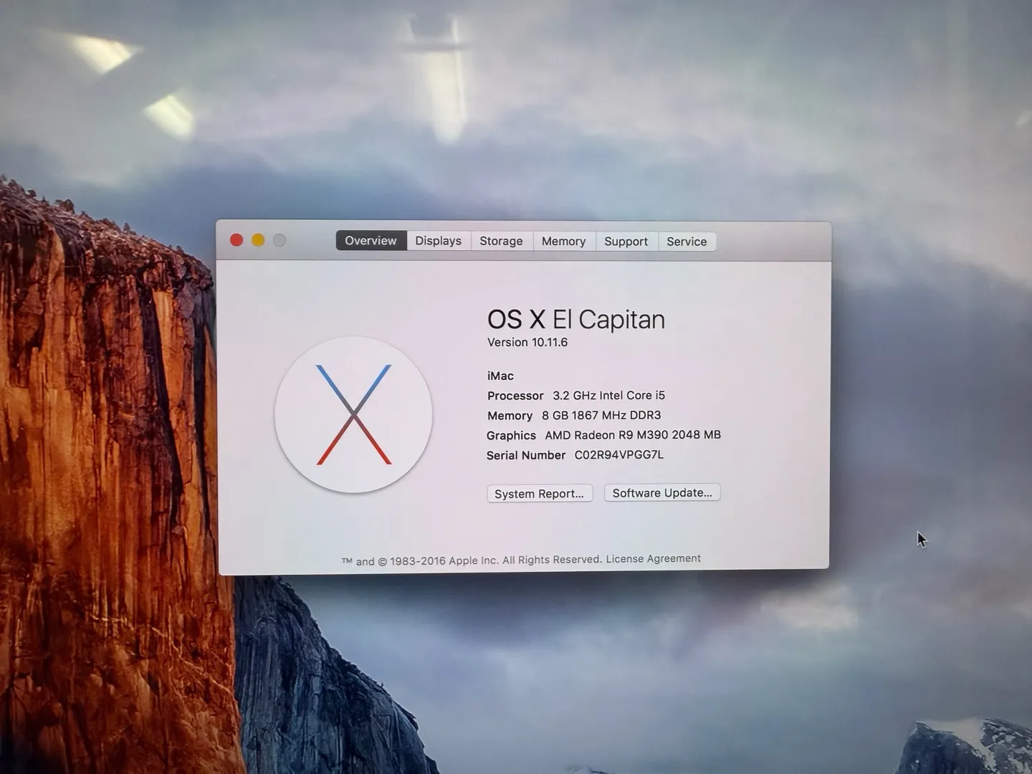Open System Report
Screen dimensions: 1032x774
[x=539, y=494]
